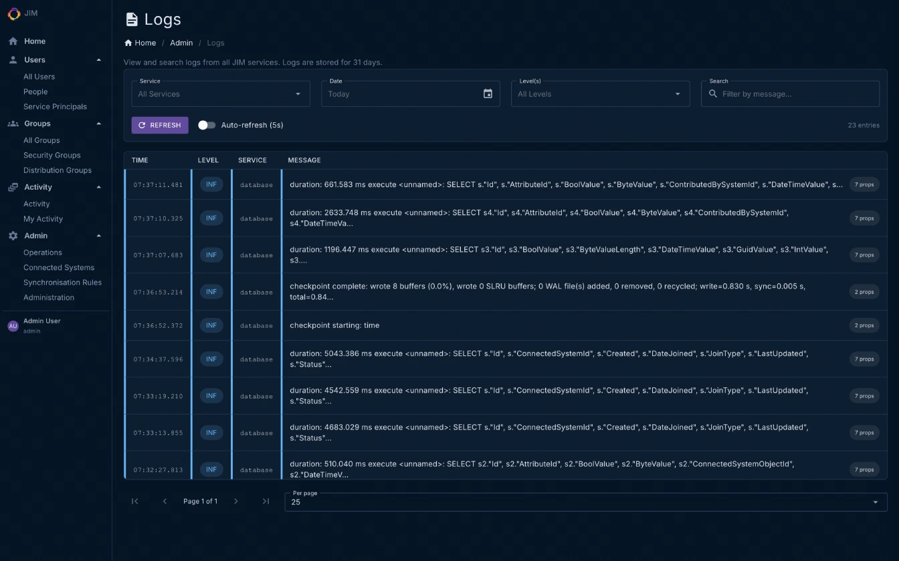Click the Filter by message search field
Image resolution: width=899 pixels, height=561 pixels.
click(x=796, y=94)
